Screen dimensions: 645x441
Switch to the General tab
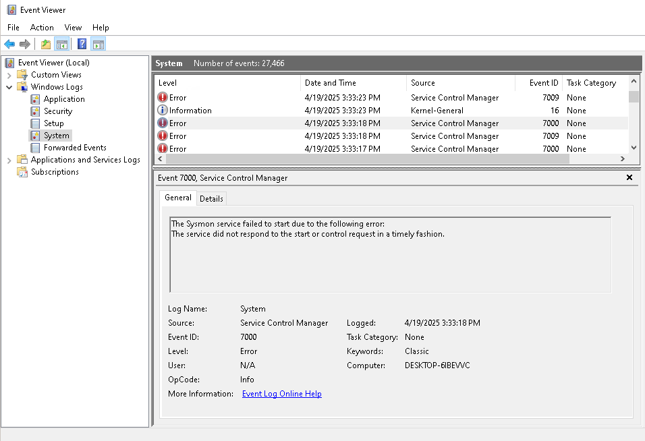coord(178,198)
